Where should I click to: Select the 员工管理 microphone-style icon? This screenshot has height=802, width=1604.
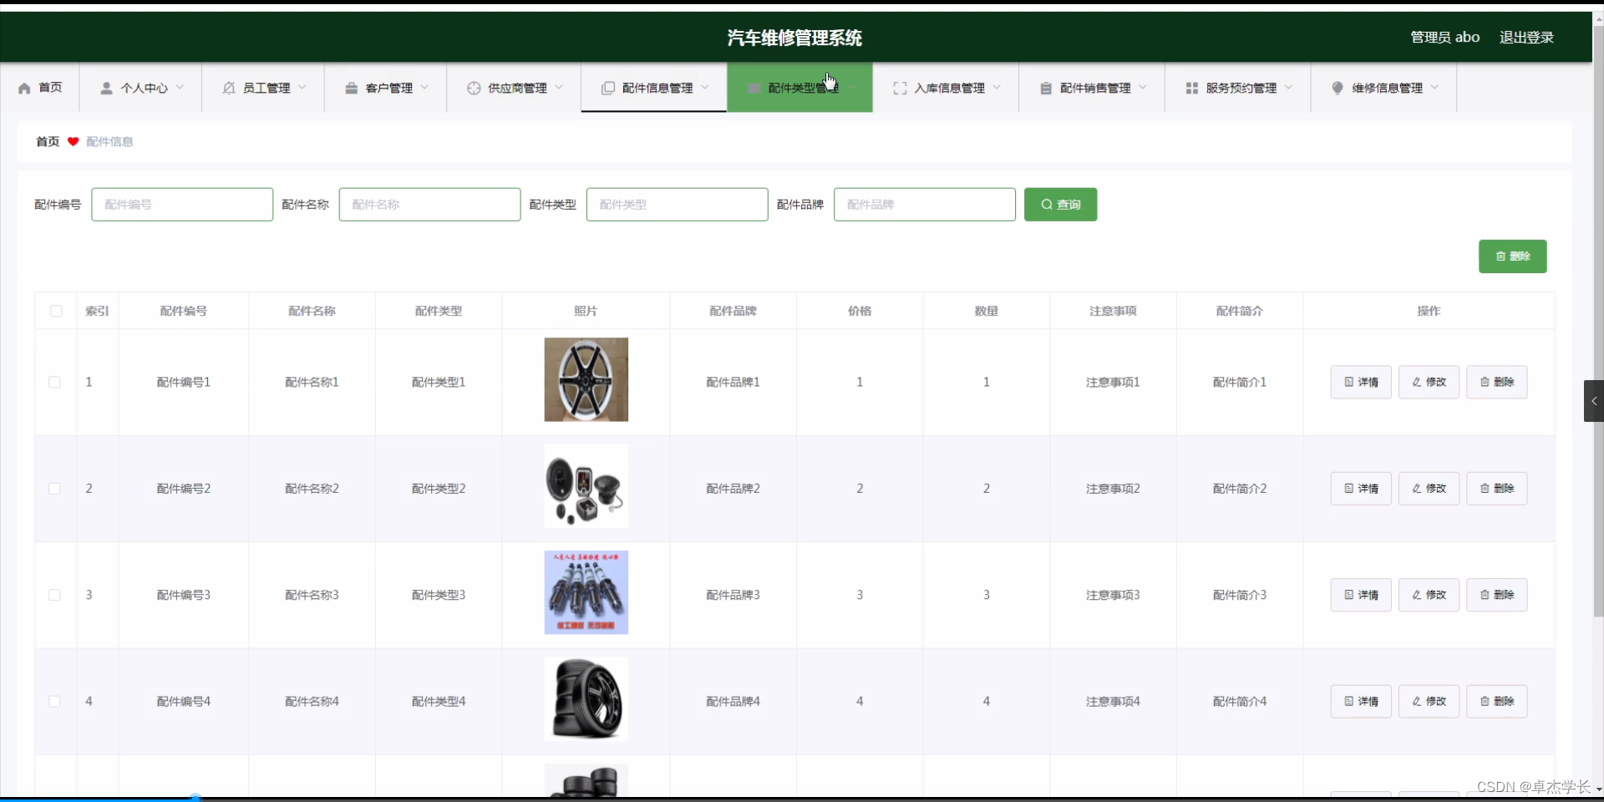(x=227, y=88)
